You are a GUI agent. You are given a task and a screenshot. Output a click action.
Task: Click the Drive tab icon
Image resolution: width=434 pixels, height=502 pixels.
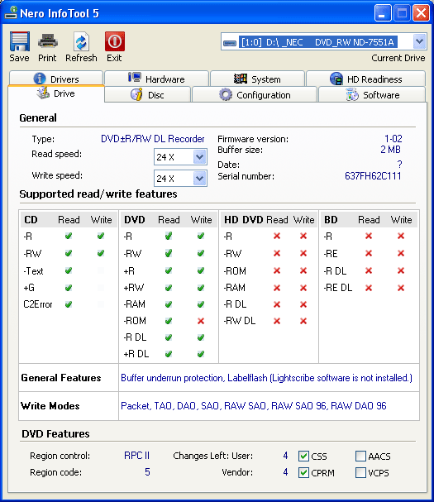43,93
